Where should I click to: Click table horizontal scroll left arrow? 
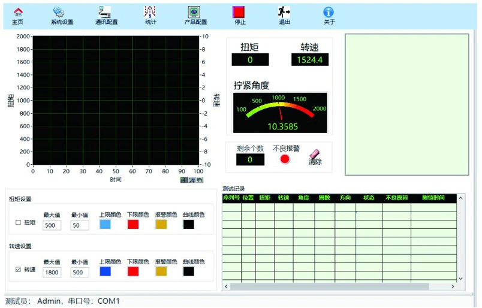(x=226, y=286)
